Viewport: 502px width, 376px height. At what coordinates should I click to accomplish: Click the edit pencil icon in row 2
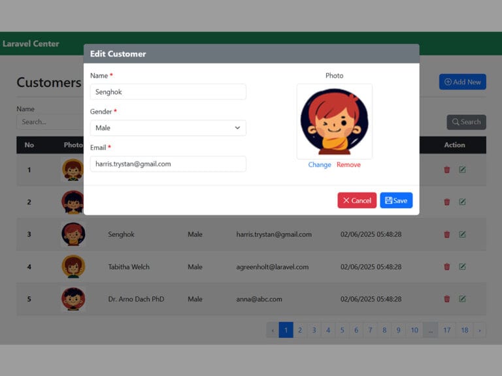[x=462, y=202]
